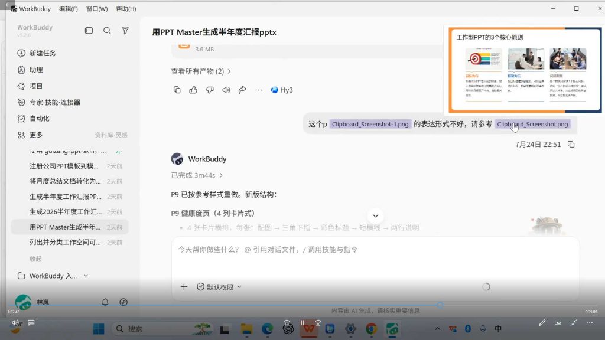Click the PPT slide preview thumbnail
Image resolution: width=605 pixels, height=340 pixels.
tap(525, 70)
